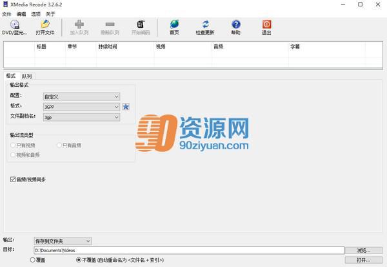387x267 pixels.
Task: Click the 加入队列 plus icon
Action: 79,24
